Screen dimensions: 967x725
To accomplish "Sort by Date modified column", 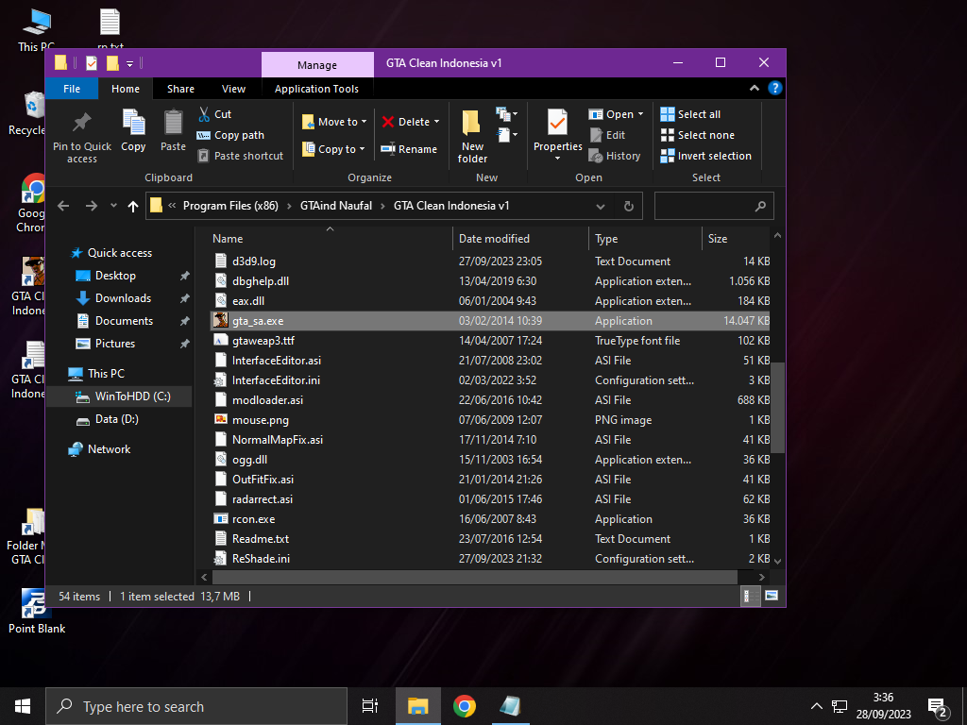I will click(494, 239).
